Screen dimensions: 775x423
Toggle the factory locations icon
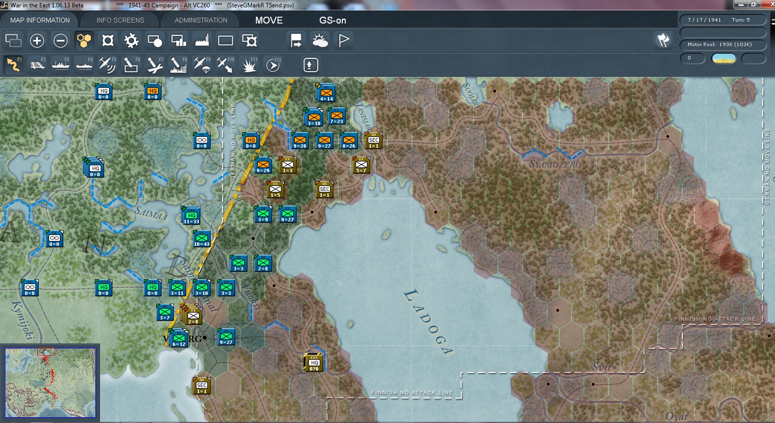pos(202,40)
